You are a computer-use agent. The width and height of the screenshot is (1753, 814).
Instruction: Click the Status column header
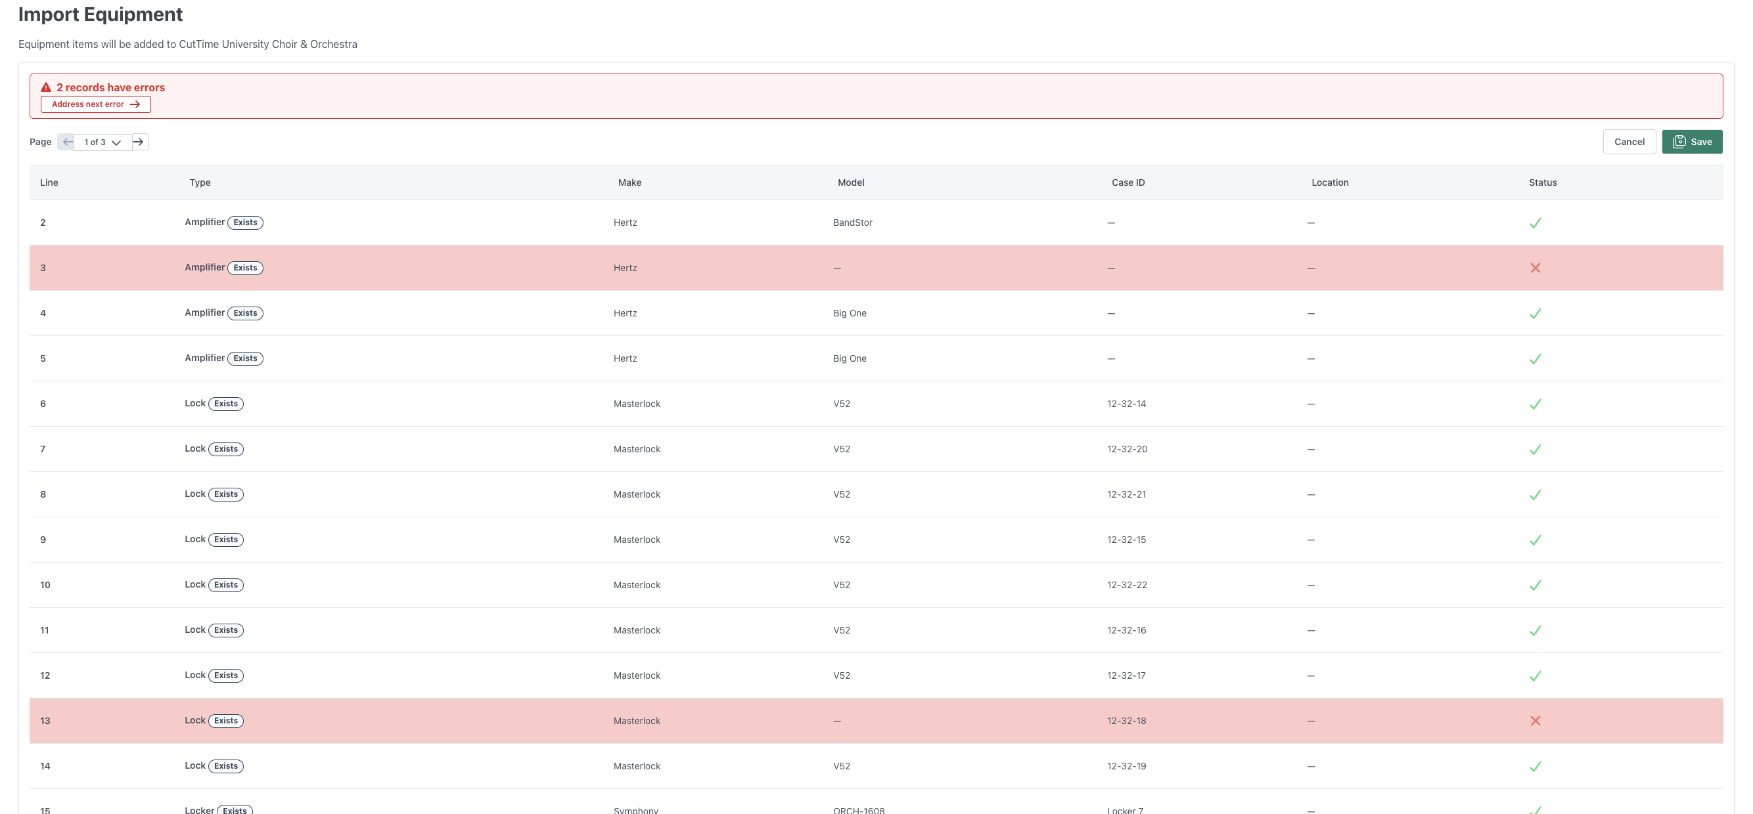point(1542,183)
